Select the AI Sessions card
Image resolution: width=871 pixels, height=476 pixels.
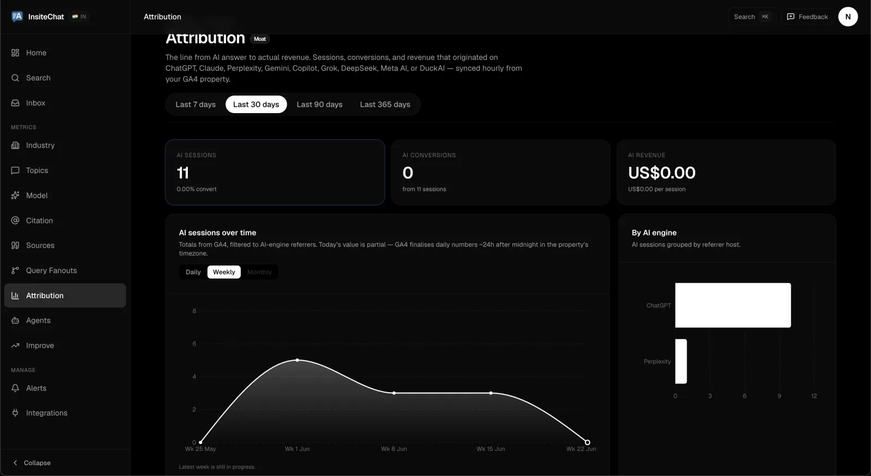click(275, 172)
